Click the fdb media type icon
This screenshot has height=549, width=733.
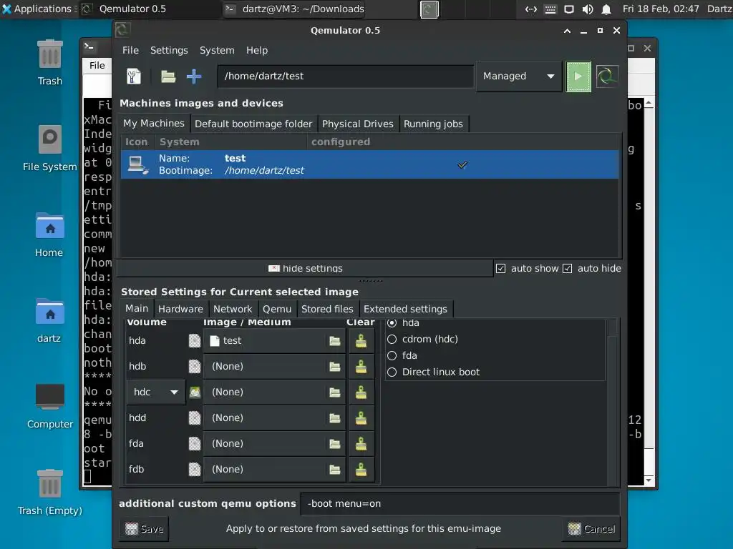click(195, 469)
